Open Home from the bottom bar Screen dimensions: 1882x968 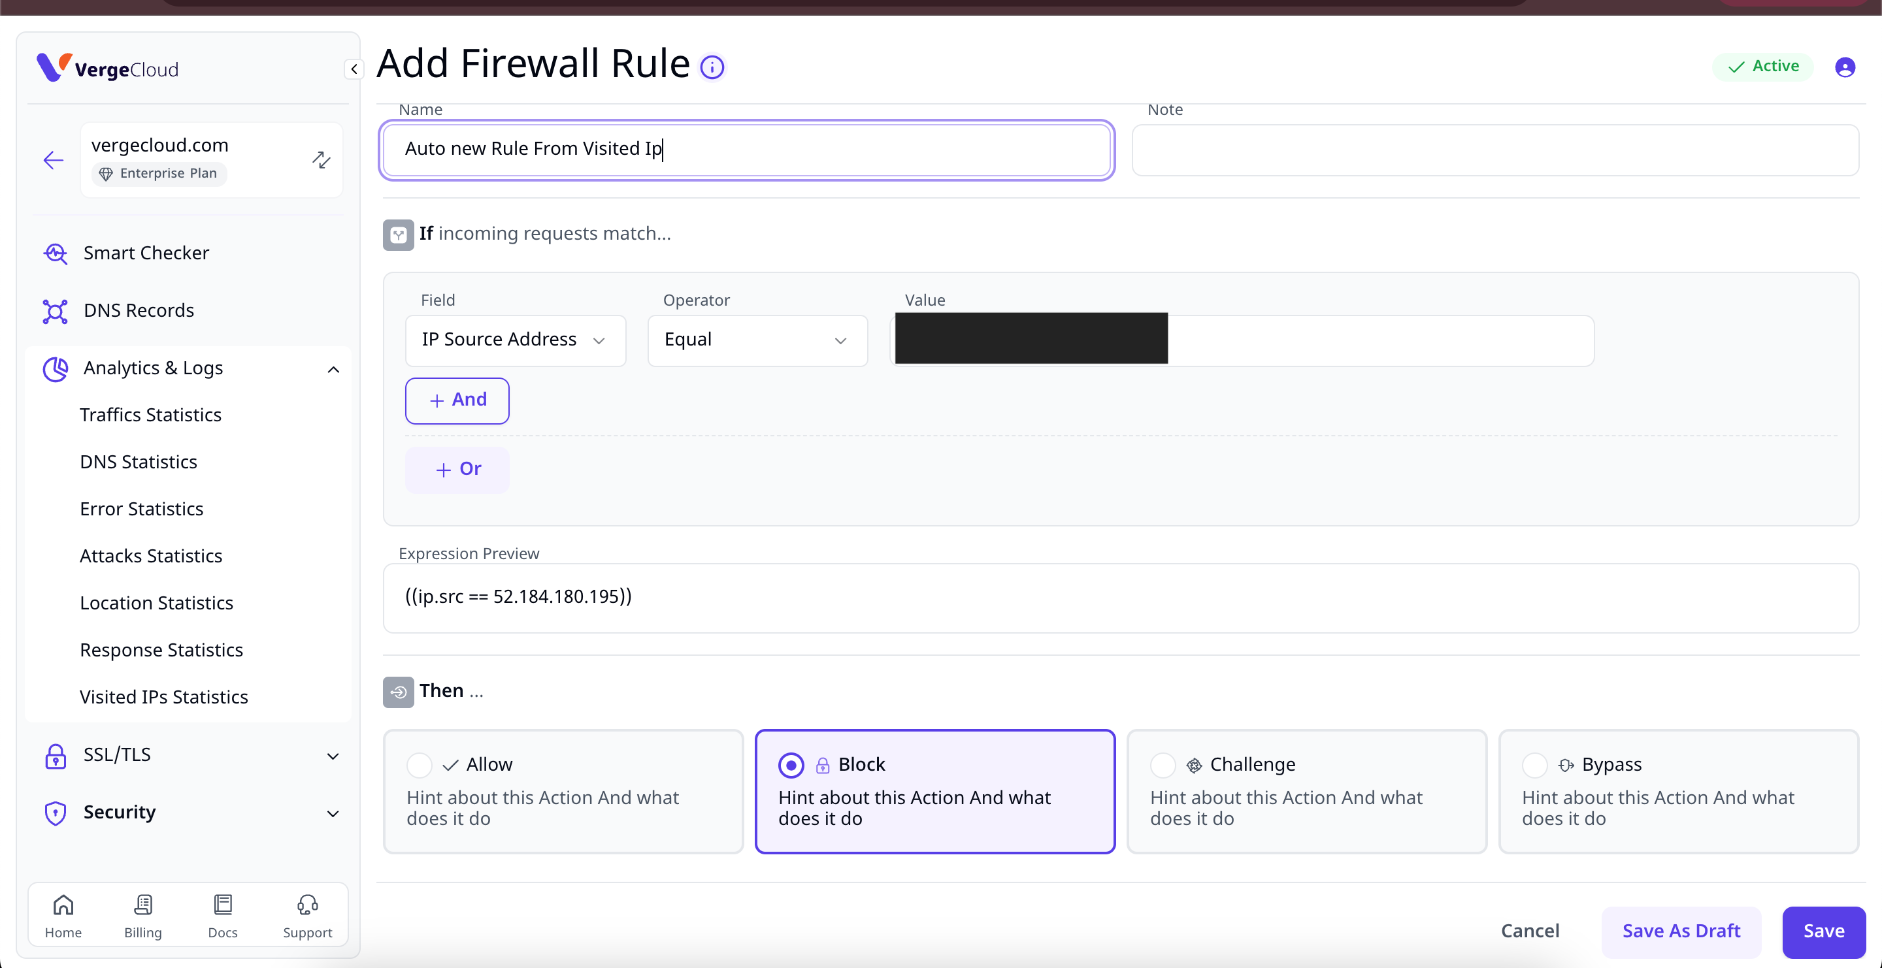click(x=63, y=916)
